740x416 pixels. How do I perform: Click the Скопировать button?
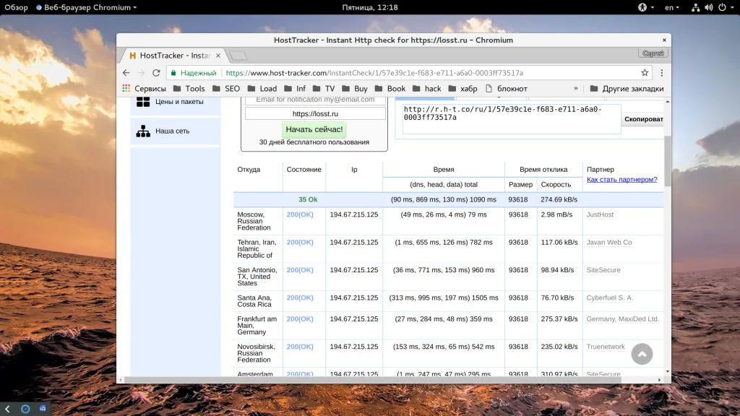pyautogui.click(x=643, y=119)
